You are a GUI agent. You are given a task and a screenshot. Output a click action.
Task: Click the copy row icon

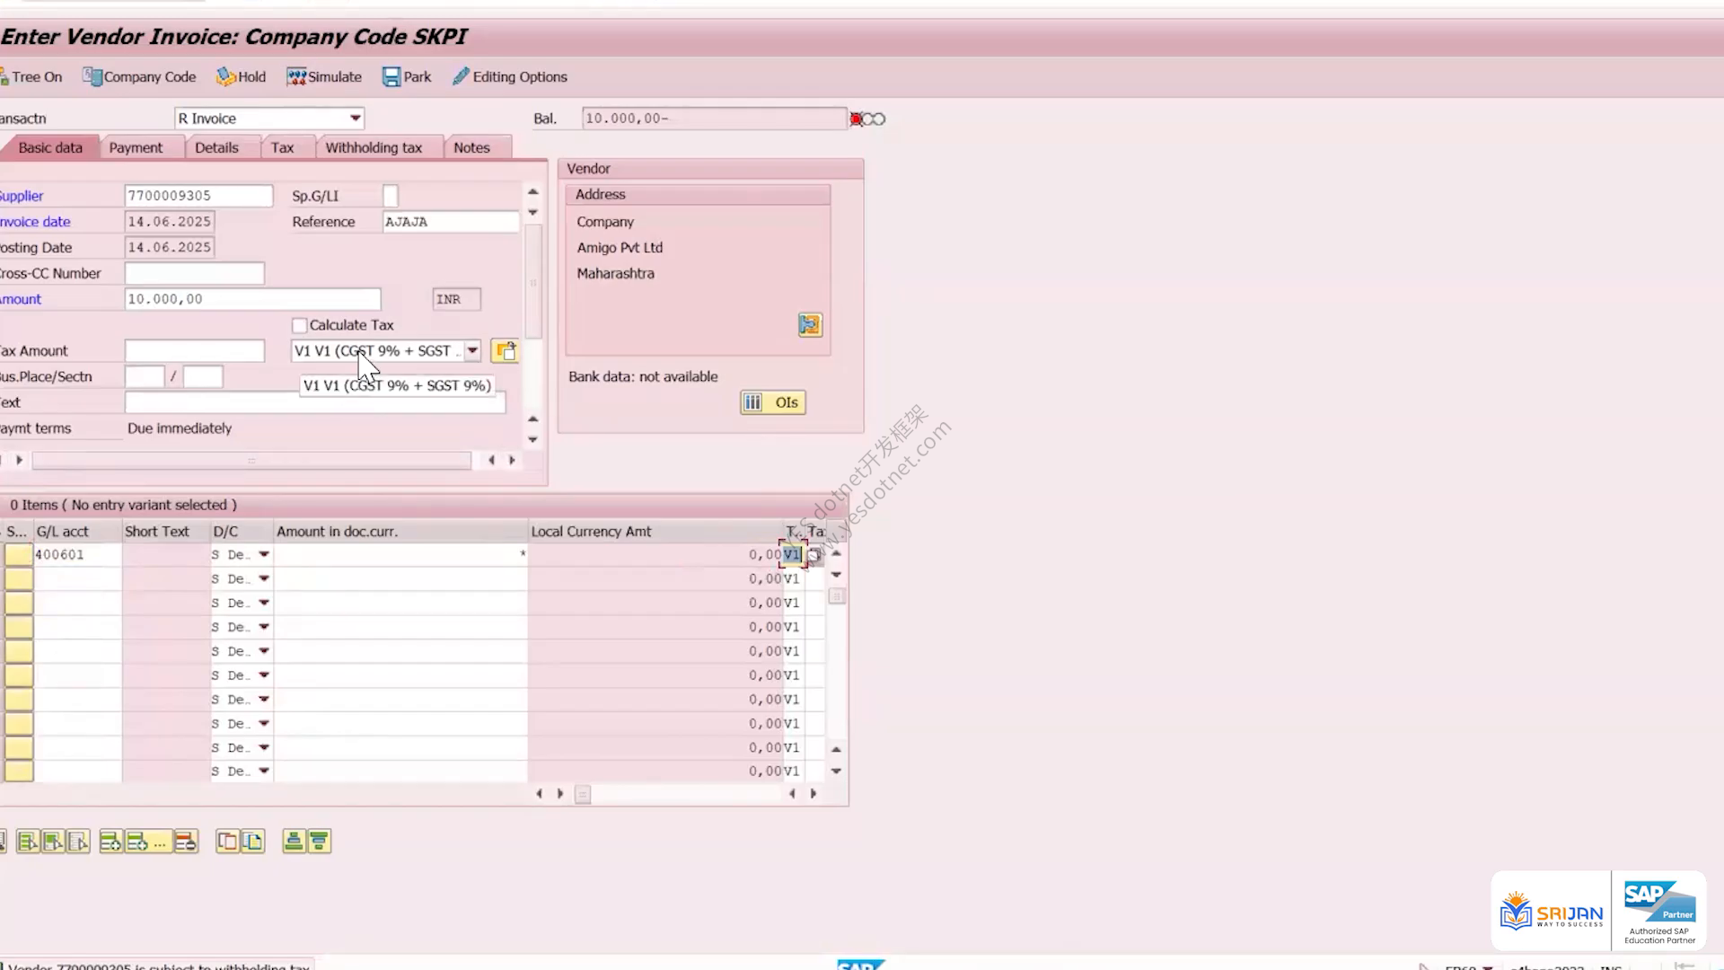tap(227, 842)
